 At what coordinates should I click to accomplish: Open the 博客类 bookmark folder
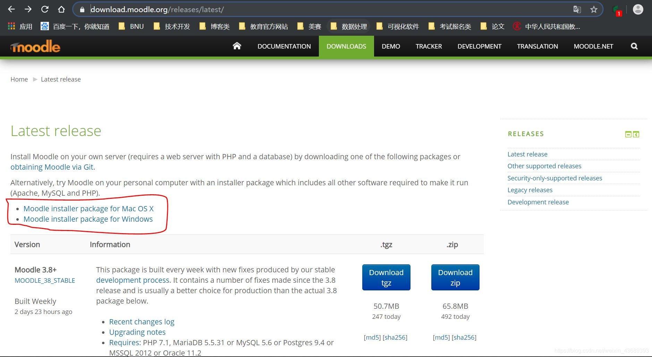click(214, 26)
